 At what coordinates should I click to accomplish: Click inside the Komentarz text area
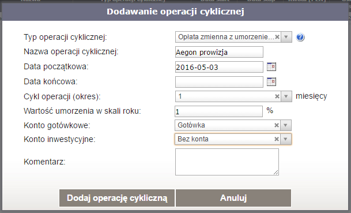[x=227, y=162]
